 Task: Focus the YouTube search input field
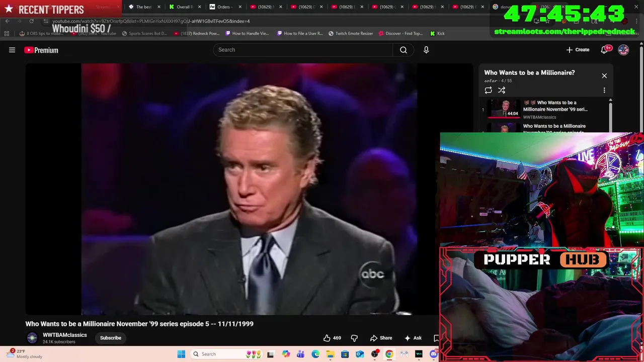pos(303,50)
